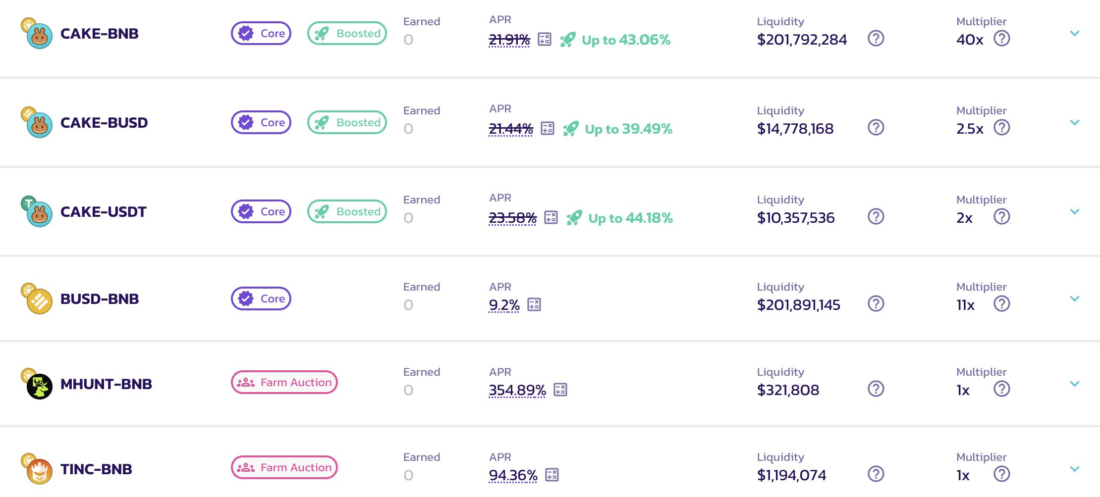Screen dimensions: 1100x497
Task: Click the Up to 39.49% boosted APR
Action: coord(628,129)
